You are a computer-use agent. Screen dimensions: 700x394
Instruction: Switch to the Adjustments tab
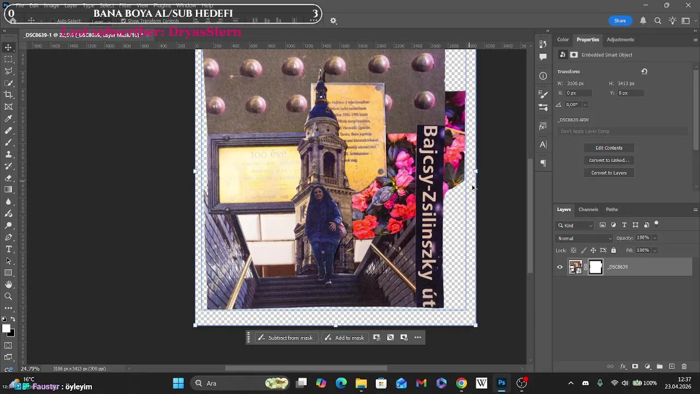coord(620,39)
